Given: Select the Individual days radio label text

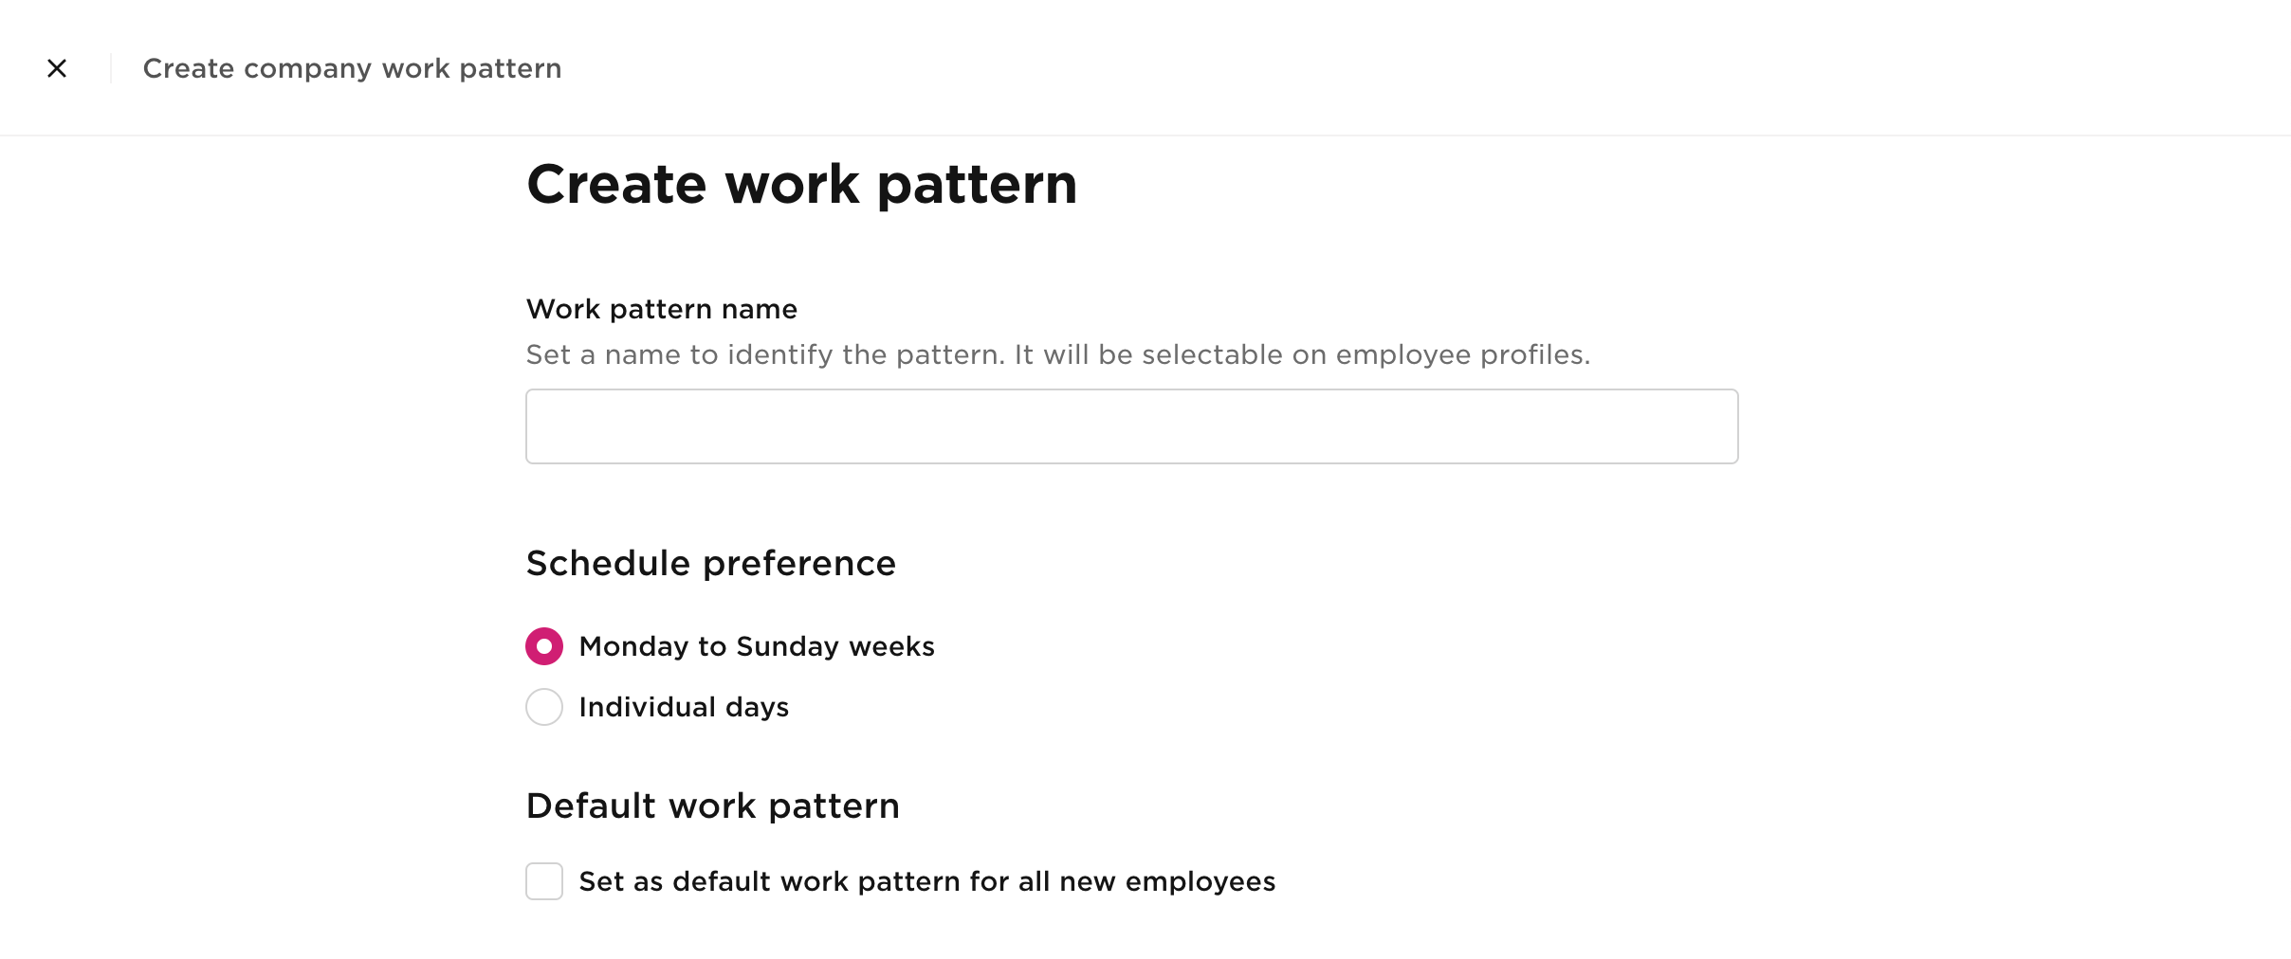Looking at the screenshot, I should tap(684, 706).
